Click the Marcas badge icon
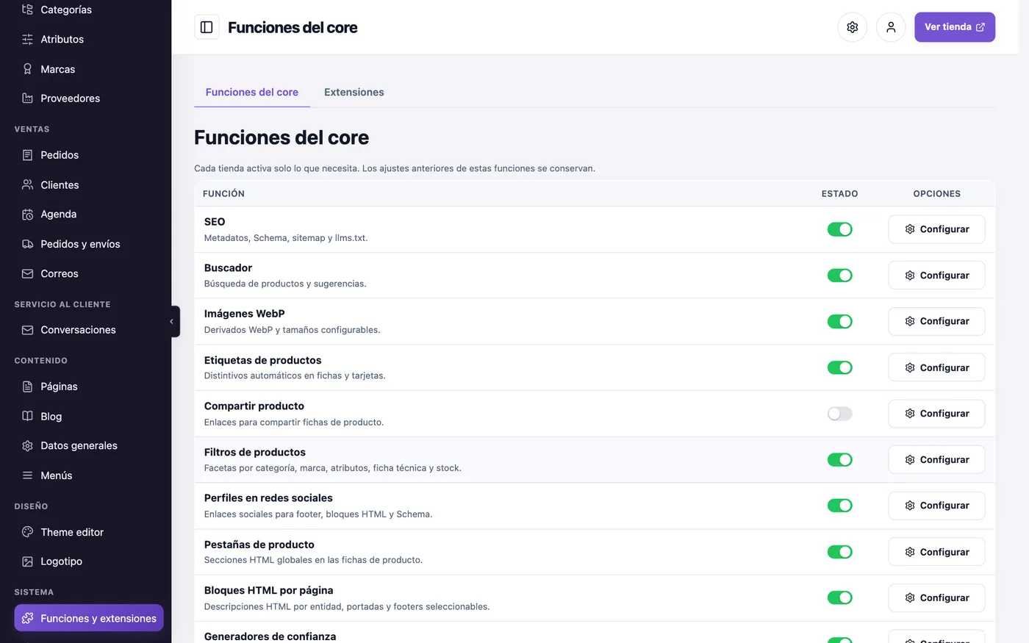Image resolution: width=1029 pixels, height=643 pixels. (27, 69)
